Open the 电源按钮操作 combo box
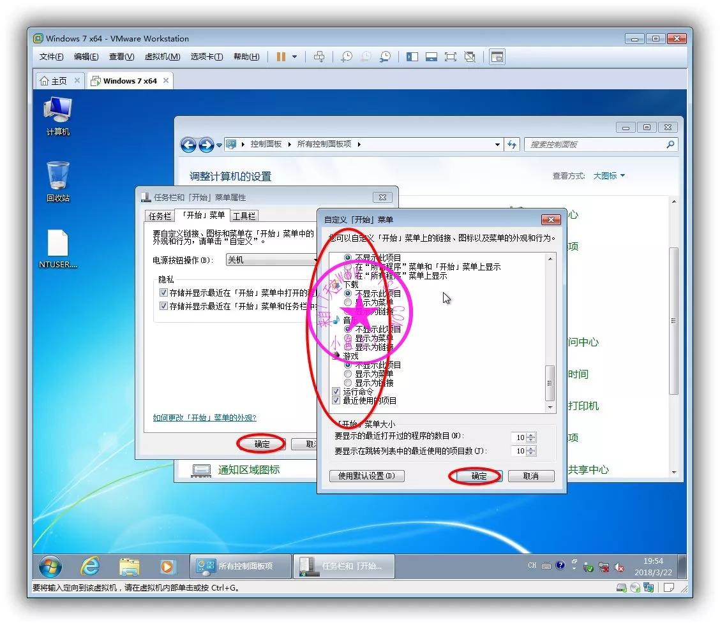 pos(272,260)
